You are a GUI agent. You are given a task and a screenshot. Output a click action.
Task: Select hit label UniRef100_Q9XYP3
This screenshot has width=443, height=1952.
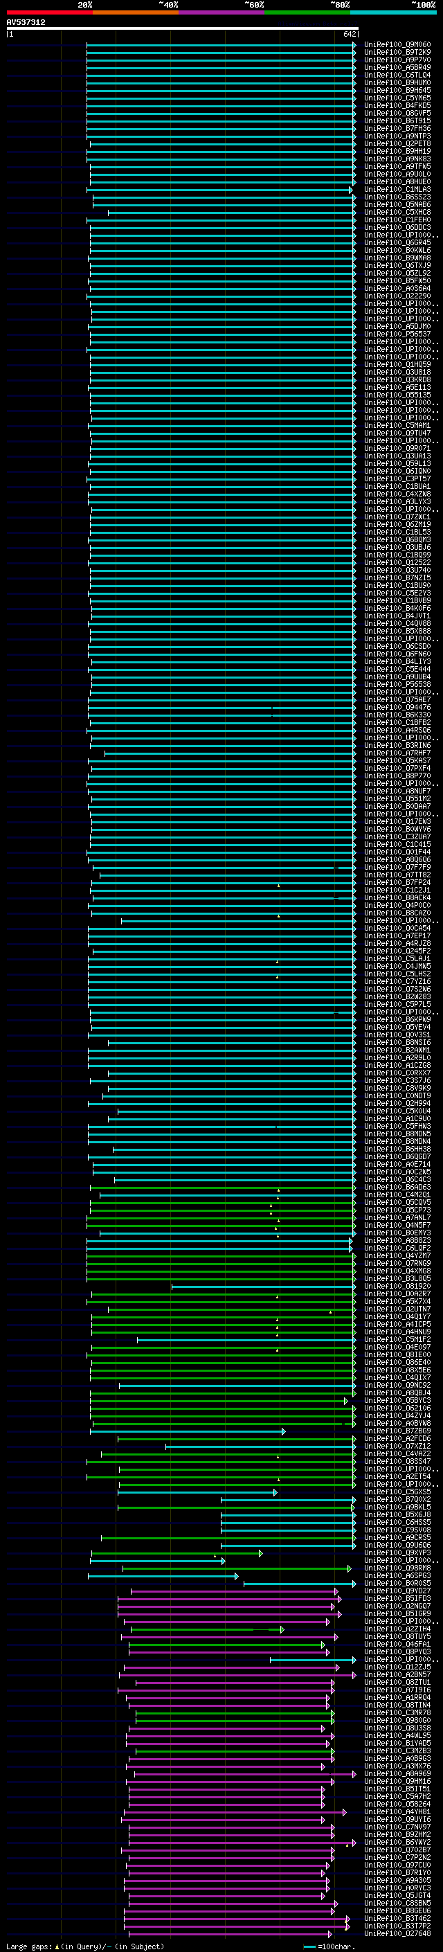coord(397,1552)
